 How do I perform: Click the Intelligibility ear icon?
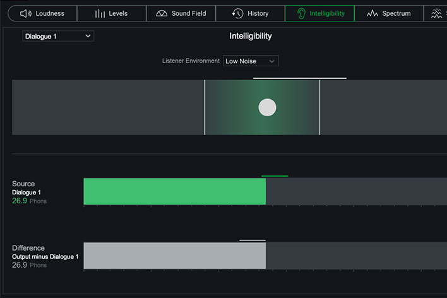point(301,13)
